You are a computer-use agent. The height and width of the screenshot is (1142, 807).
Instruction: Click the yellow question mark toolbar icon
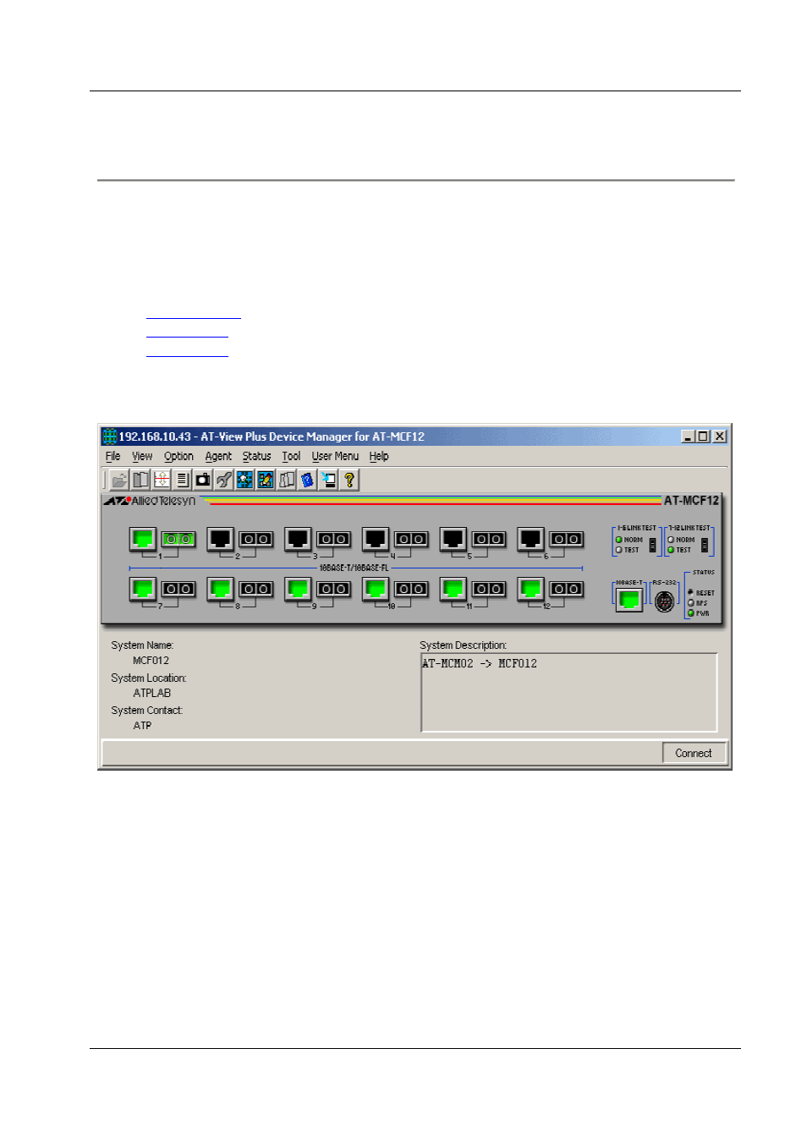(x=349, y=480)
